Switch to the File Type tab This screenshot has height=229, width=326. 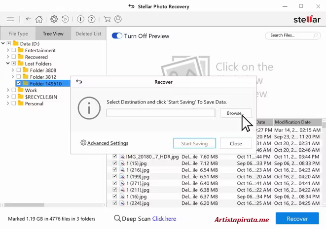click(18, 33)
